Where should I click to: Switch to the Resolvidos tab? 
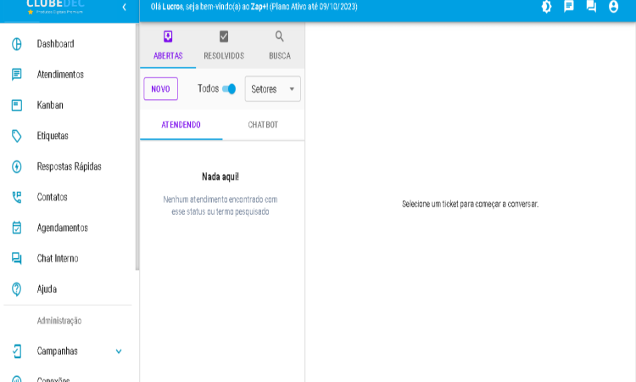[x=224, y=46]
